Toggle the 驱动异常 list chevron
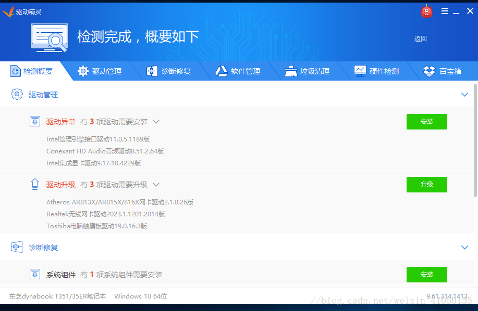Image resolution: width=478 pixels, height=311 pixels. (156, 122)
